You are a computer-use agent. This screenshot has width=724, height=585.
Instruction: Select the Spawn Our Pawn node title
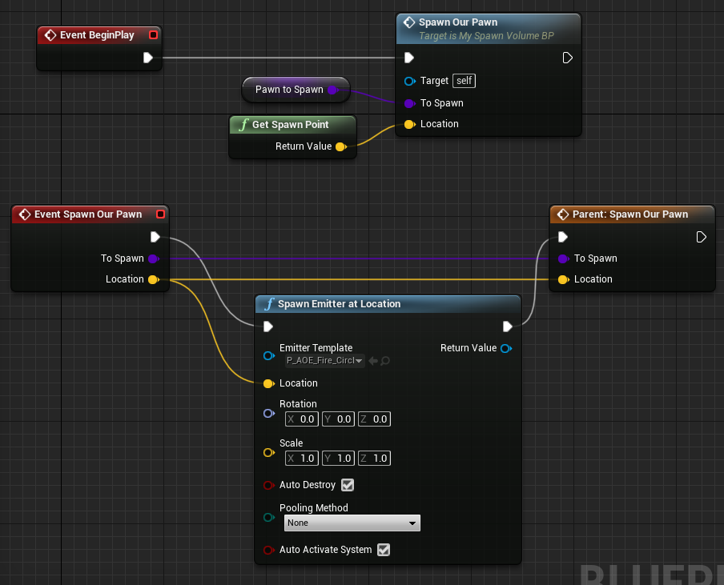[x=458, y=22]
